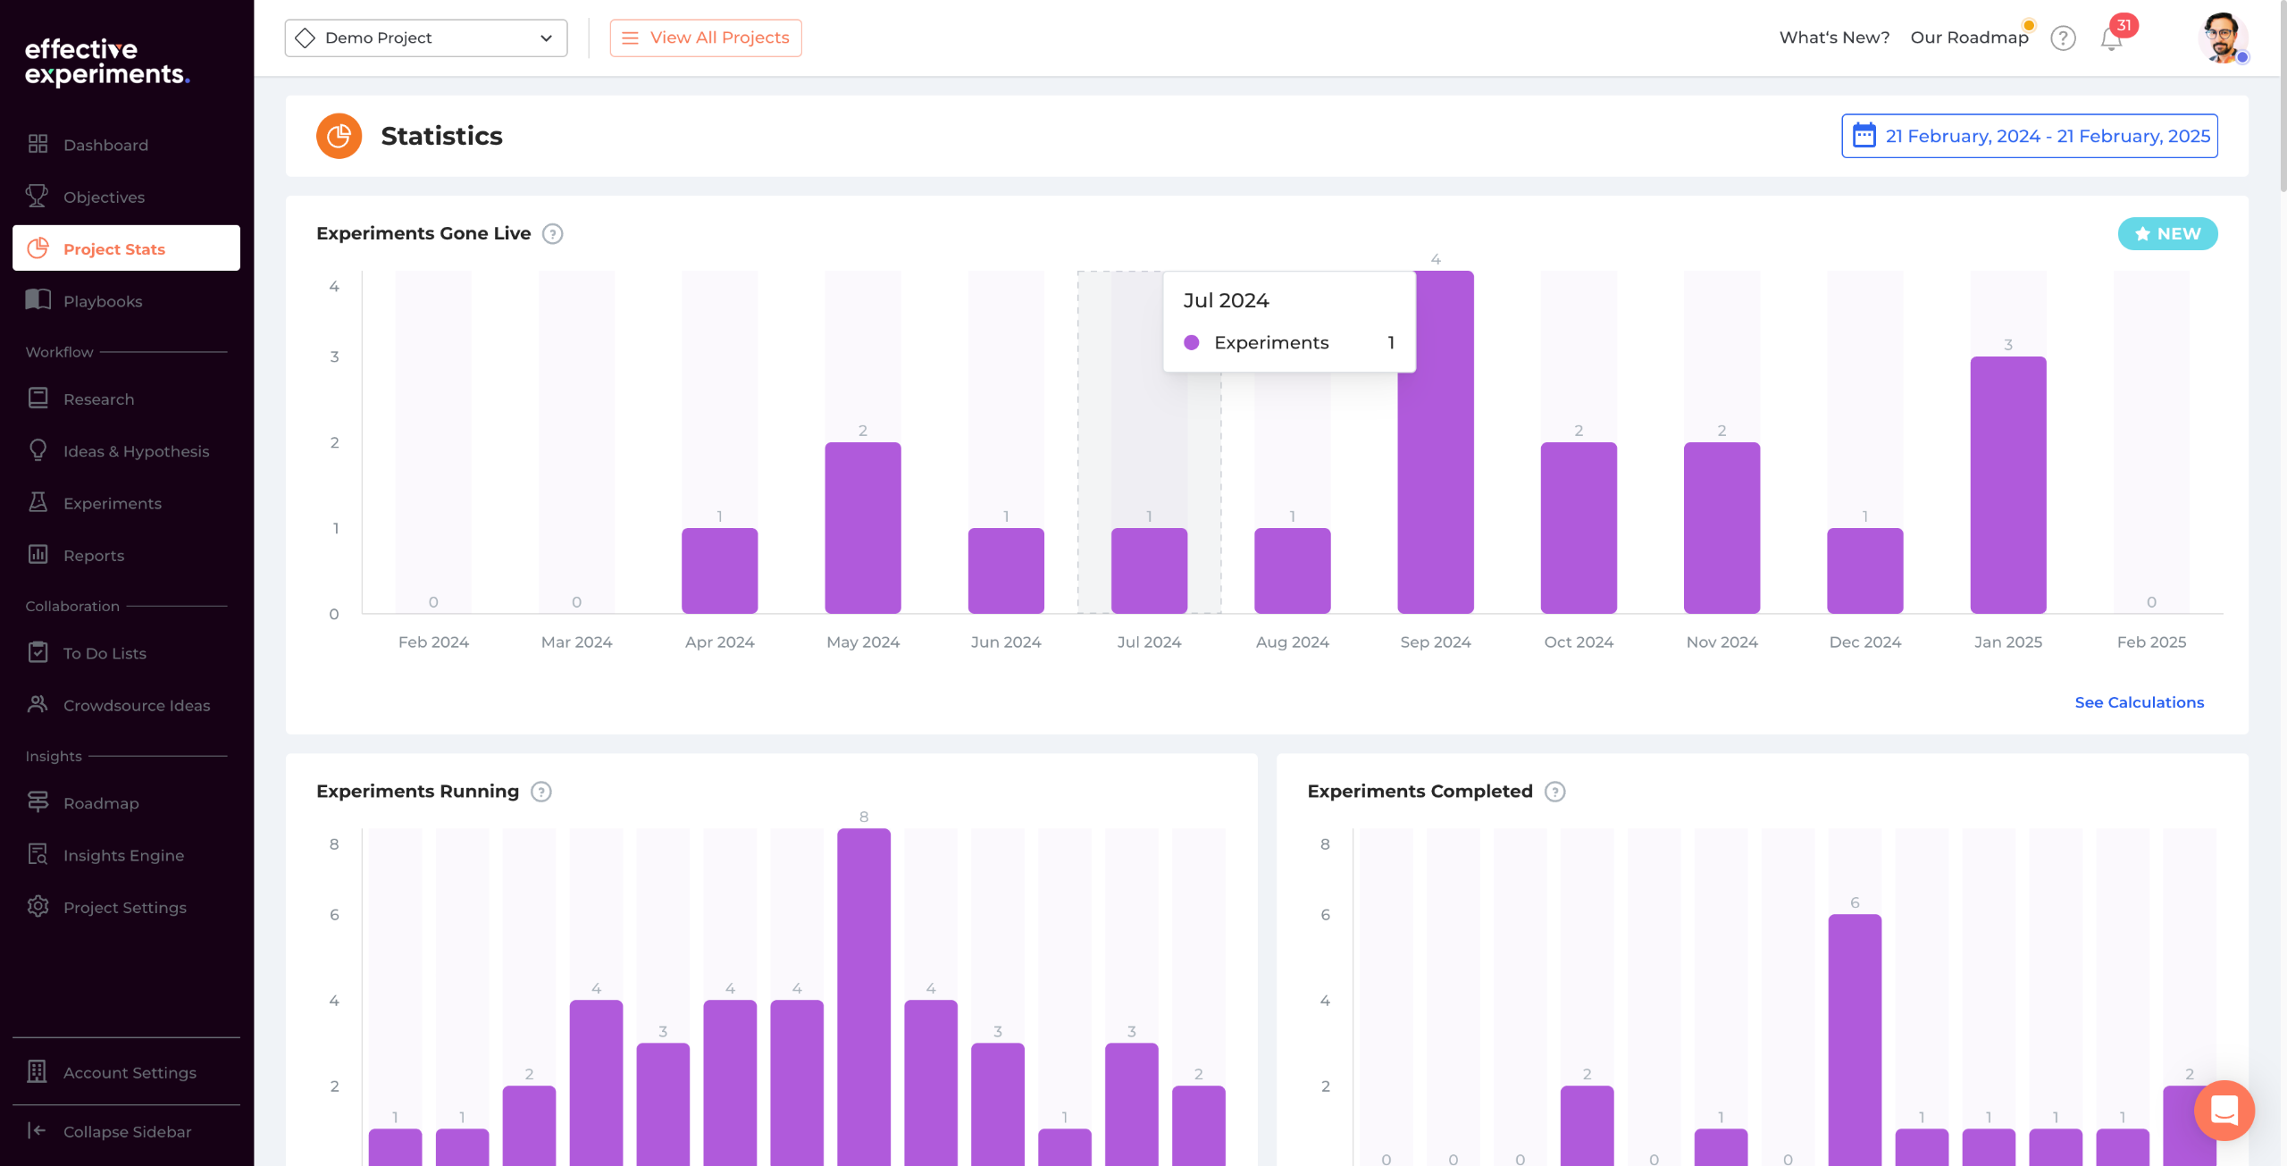Click the orange Statistics pie icon
The image size is (2287, 1166).
click(x=339, y=136)
